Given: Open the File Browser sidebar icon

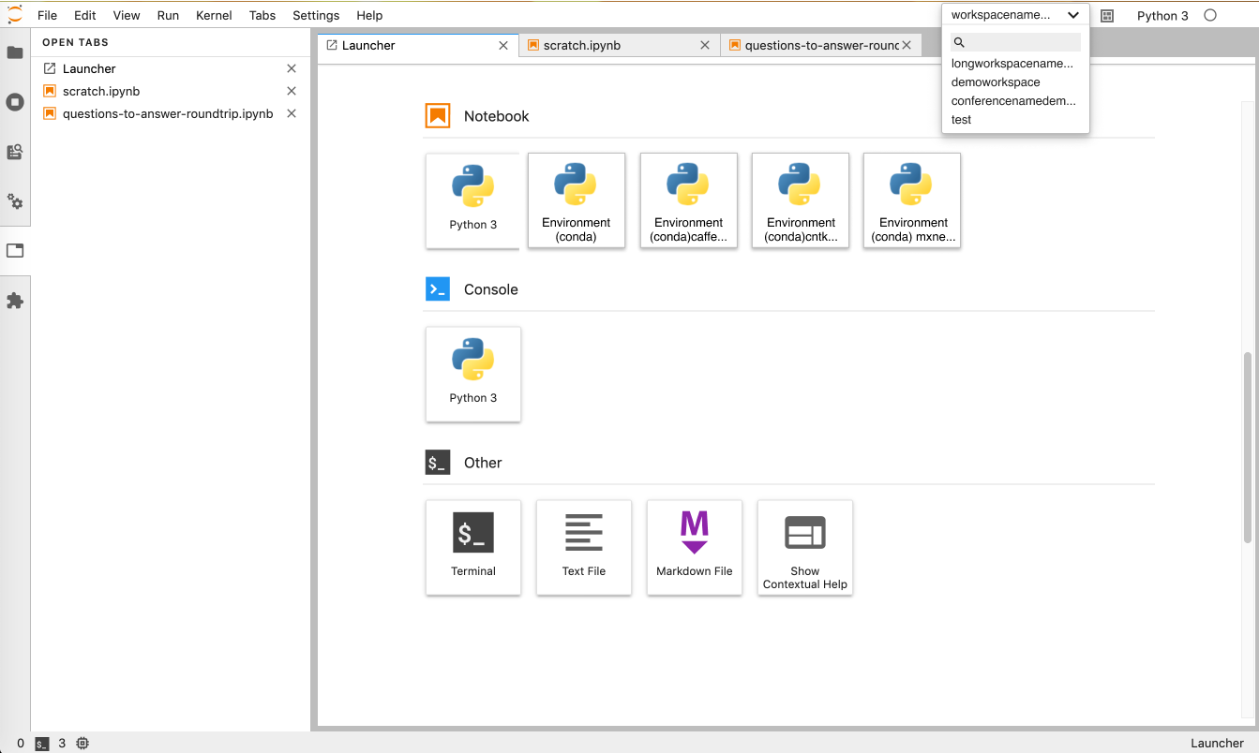Looking at the screenshot, I should pyautogui.click(x=15, y=52).
